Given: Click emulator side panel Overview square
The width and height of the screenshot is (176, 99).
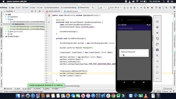Looking at the screenshot, I should pos(157,73).
